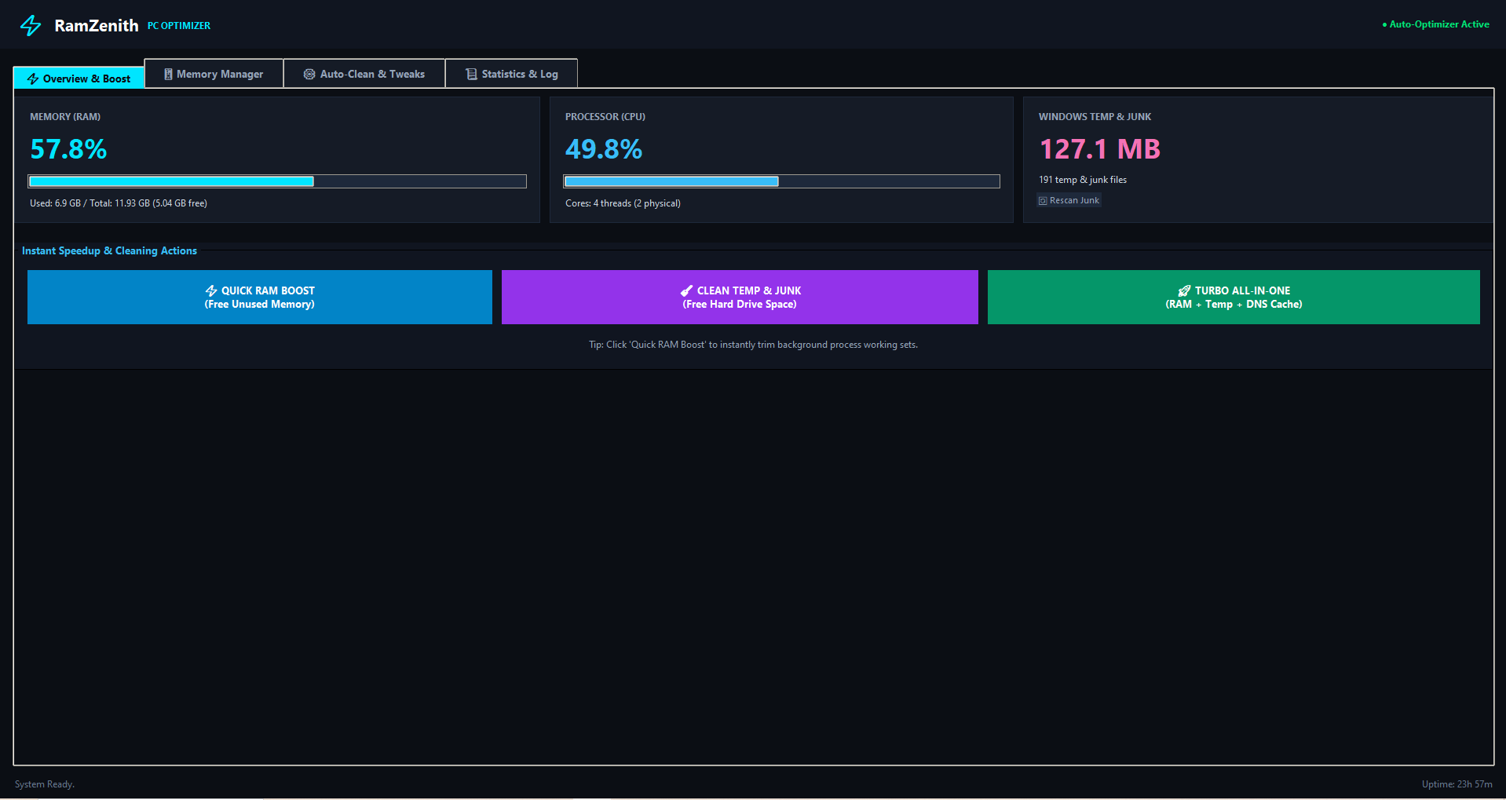The height and width of the screenshot is (800, 1506).
Task: Start Clean Temp & Junk action
Action: pyautogui.click(x=740, y=298)
